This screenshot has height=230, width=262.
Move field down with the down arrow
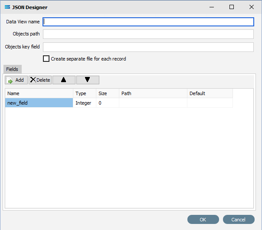[x=88, y=80]
